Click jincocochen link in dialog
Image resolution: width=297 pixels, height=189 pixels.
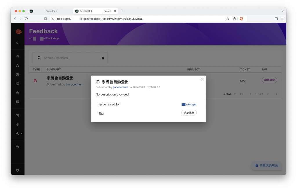[120, 87]
